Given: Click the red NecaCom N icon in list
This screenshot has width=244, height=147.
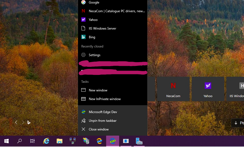Looking at the screenshot, I should point(83,11).
